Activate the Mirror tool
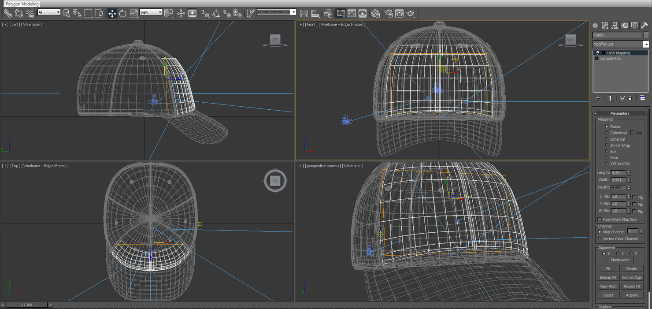The image size is (652, 309). pyautogui.click(x=304, y=13)
